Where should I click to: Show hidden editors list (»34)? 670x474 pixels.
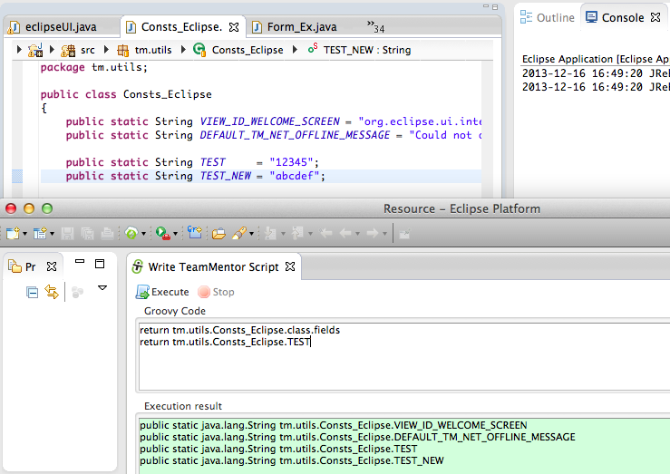(374, 24)
